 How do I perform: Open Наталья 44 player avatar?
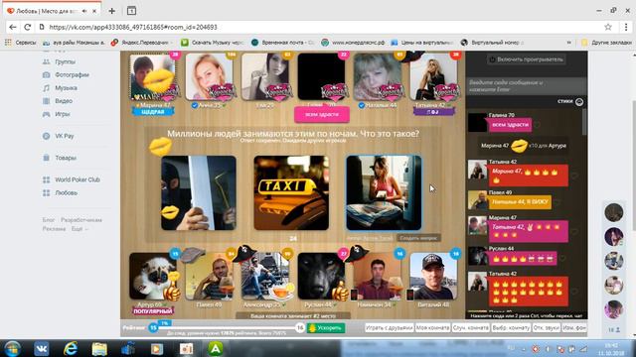(378, 77)
